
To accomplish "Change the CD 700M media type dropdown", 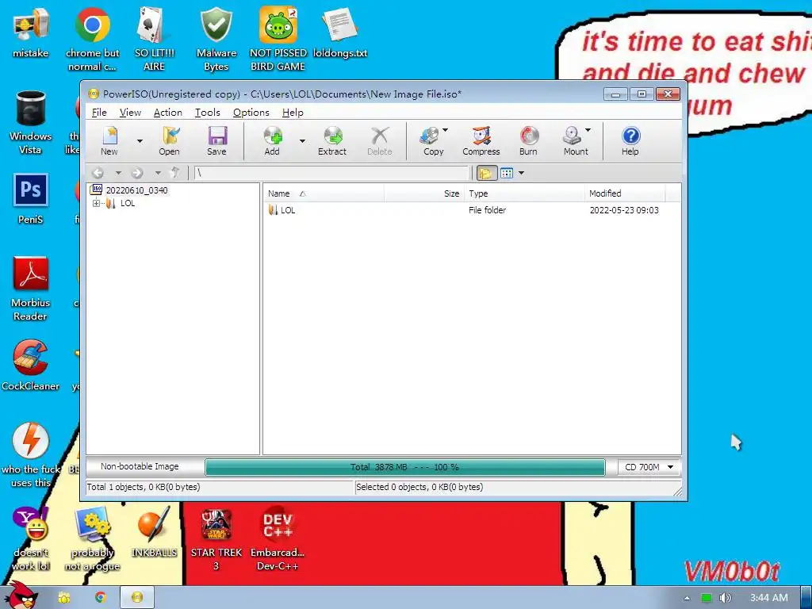I will coord(649,467).
